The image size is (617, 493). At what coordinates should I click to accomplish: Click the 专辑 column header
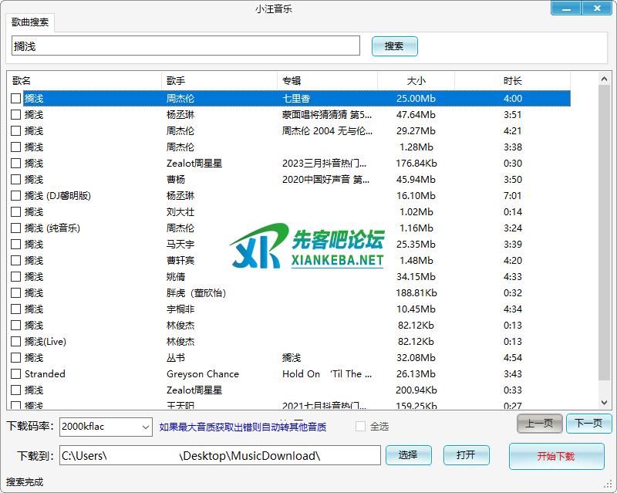(327, 80)
